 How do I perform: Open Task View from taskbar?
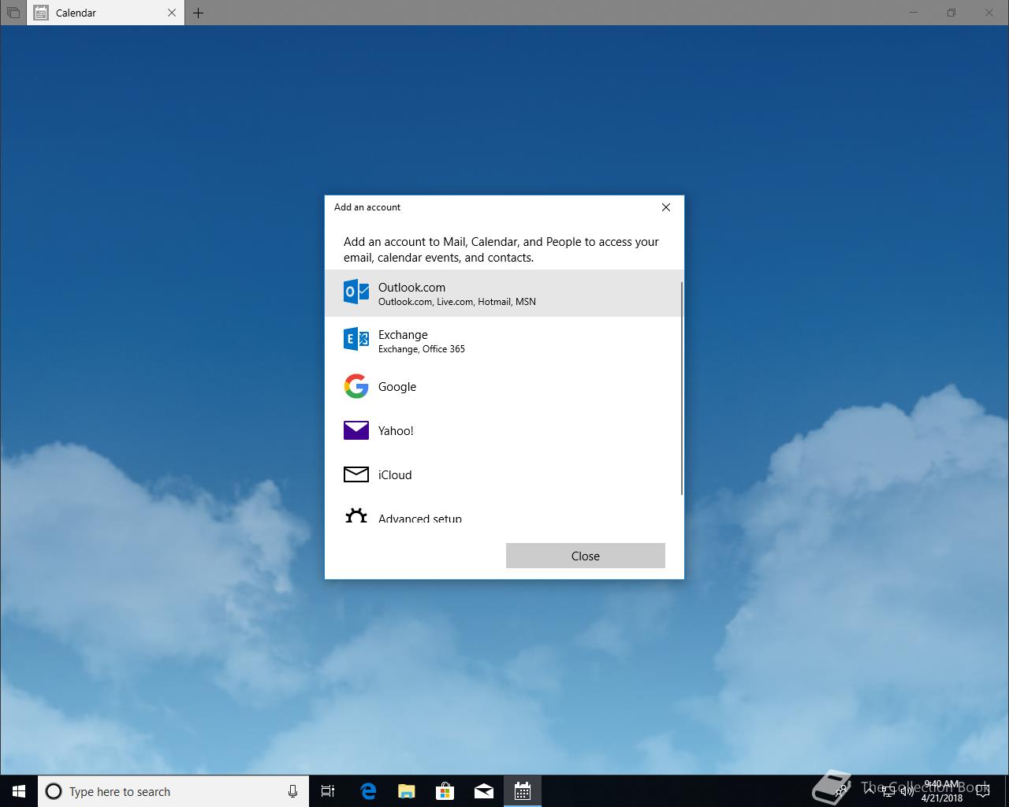(x=328, y=791)
